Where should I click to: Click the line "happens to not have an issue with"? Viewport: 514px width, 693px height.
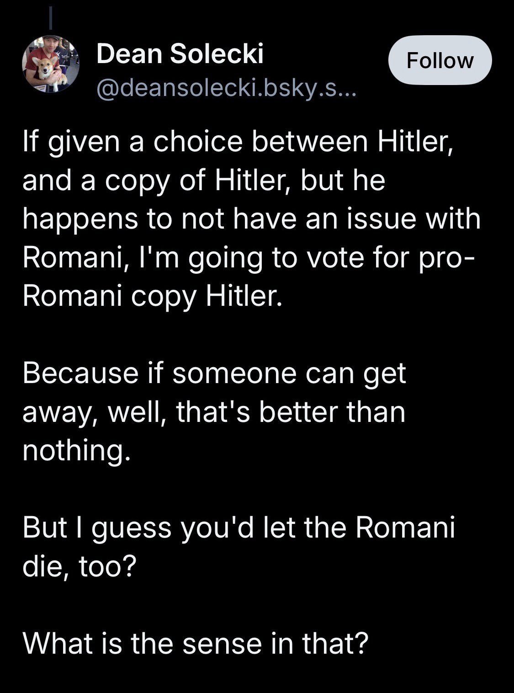251,219
